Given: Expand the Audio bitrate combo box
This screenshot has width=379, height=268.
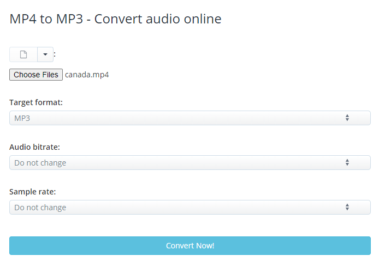Looking at the screenshot, I should [x=189, y=163].
